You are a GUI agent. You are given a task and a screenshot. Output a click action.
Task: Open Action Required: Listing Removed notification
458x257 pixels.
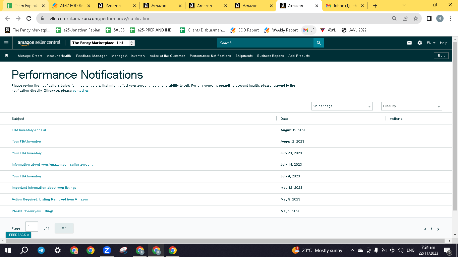click(50, 199)
